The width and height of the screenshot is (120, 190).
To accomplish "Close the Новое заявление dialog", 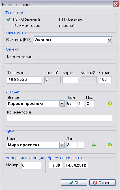I will pos(115,5).
